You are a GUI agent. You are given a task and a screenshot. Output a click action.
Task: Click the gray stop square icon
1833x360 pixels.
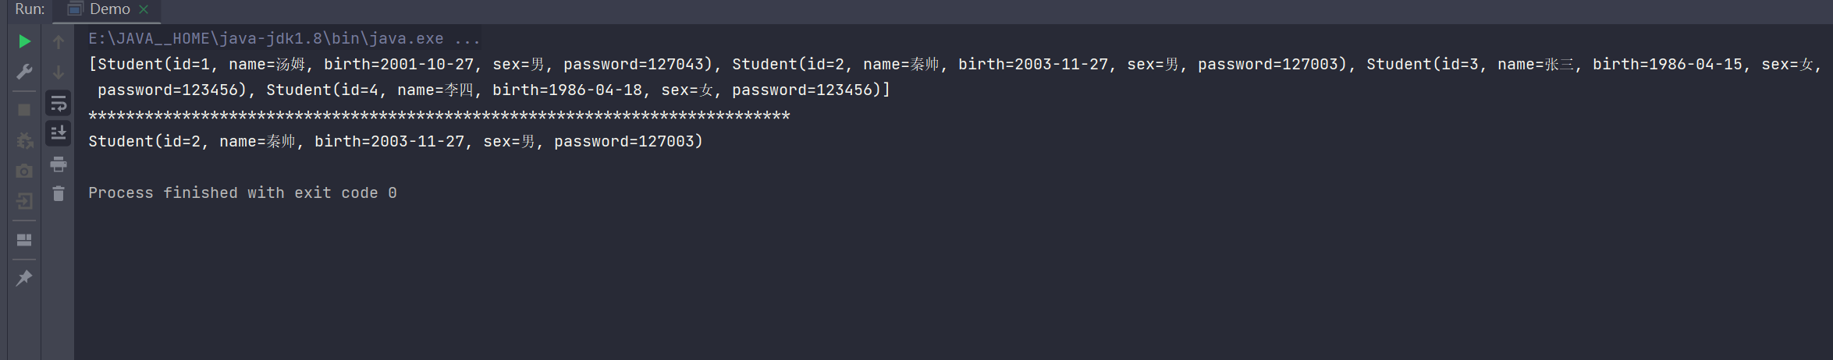pos(24,110)
